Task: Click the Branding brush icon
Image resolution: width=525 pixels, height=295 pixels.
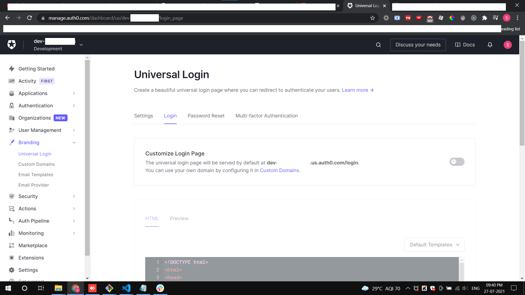Action: click(x=11, y=143)
